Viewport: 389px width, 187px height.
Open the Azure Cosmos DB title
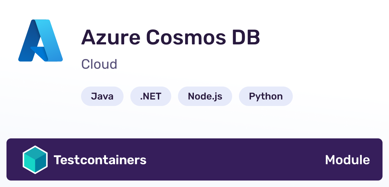171,37
